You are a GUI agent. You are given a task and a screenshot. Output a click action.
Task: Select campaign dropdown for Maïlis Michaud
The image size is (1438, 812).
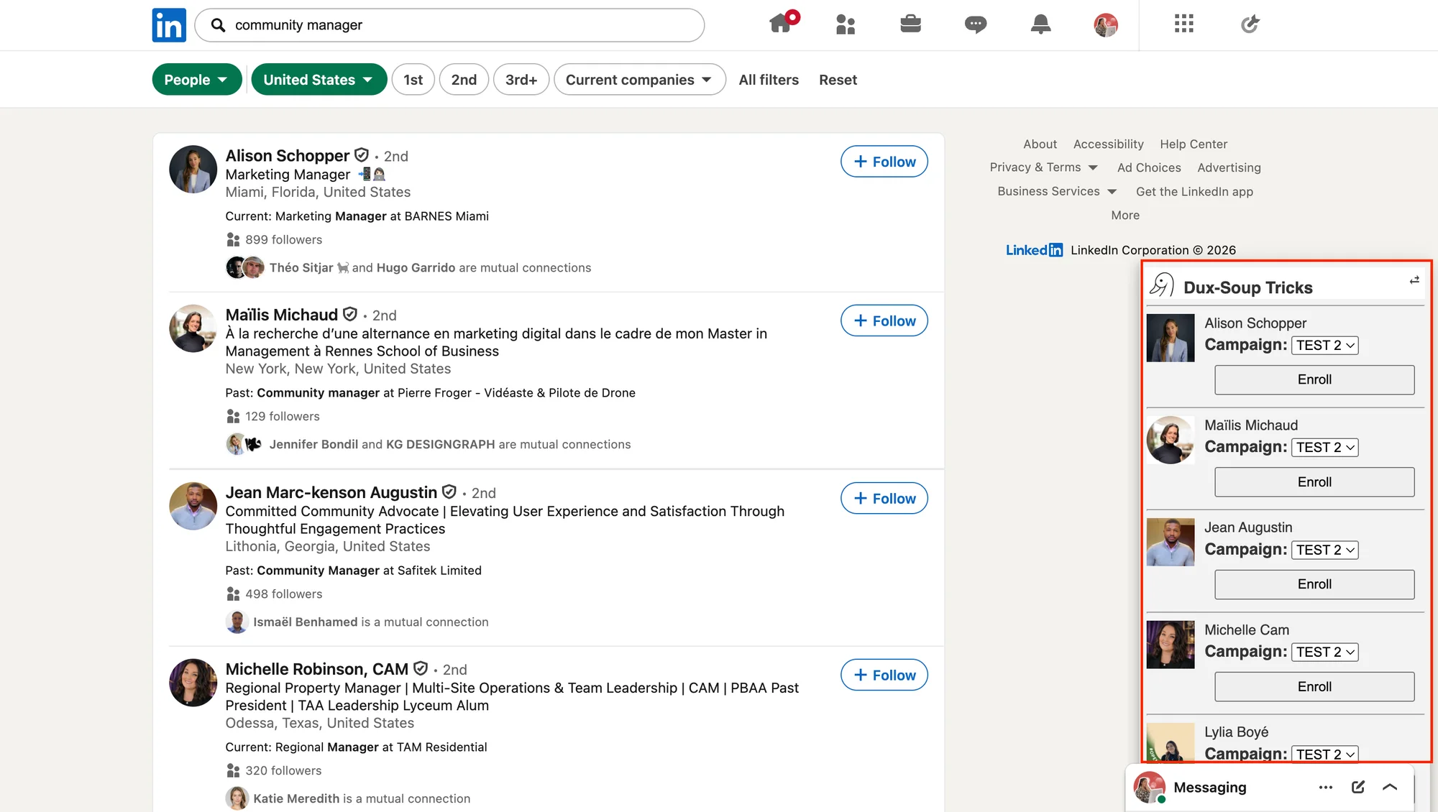tap(1325, 448)
